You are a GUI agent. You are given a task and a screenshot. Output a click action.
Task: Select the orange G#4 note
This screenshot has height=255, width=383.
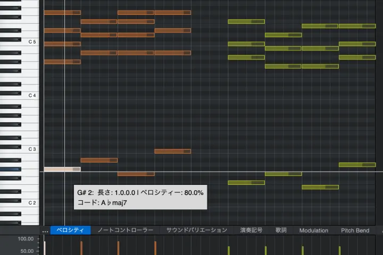[x=62, y=62]
